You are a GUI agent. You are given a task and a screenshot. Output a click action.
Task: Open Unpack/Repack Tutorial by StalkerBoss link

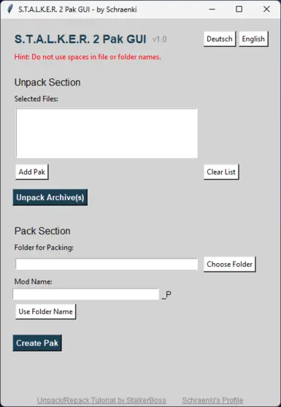pyautogui.click(x=101, y=400)
